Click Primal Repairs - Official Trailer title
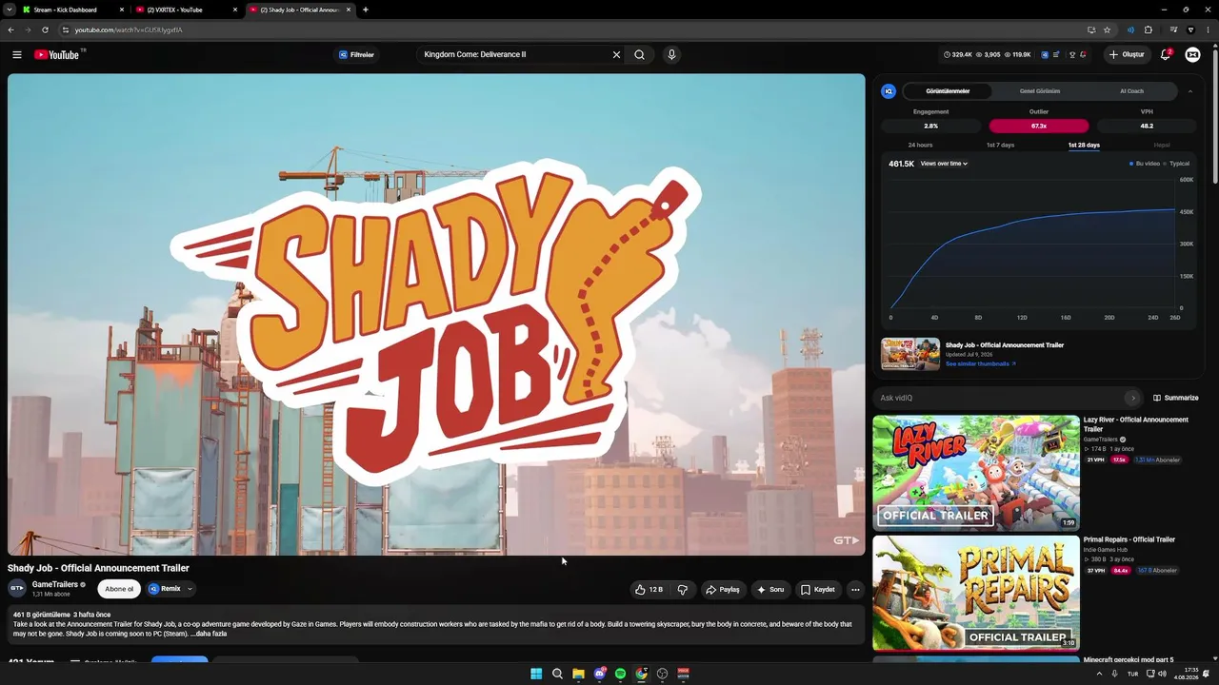The image size is (1219, 685). coord(1129,539)
